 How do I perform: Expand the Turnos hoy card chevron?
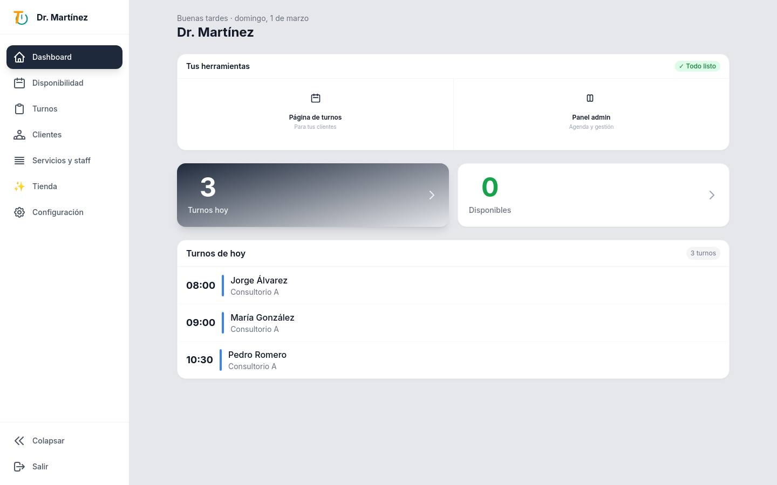431,195
